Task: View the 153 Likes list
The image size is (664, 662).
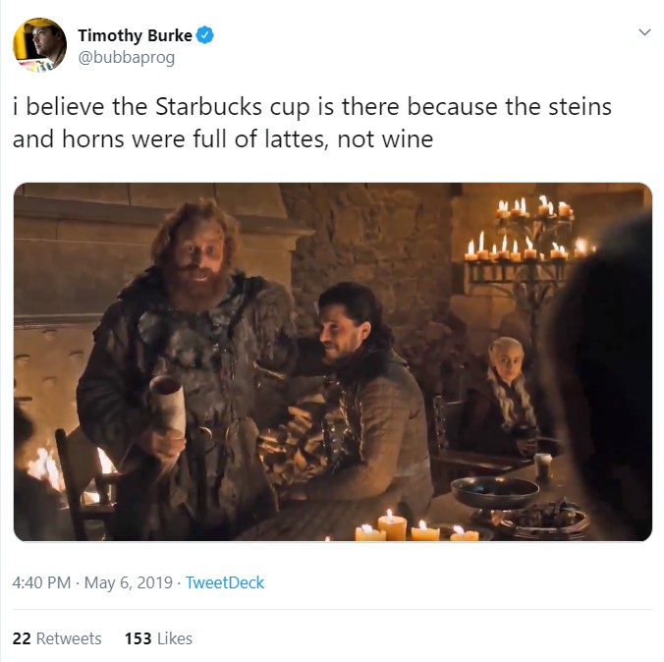Action: click(x=158, y=638)
